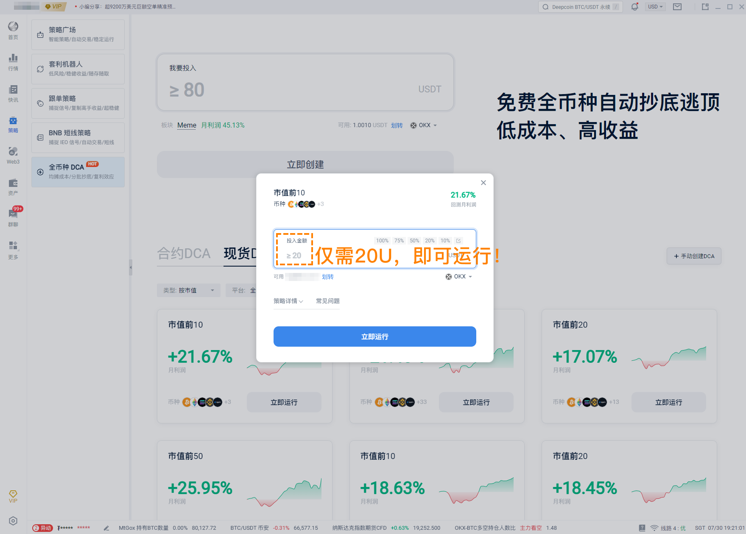Open 跟单策略 menu item

pyautogui.click(x=78, y=103)
